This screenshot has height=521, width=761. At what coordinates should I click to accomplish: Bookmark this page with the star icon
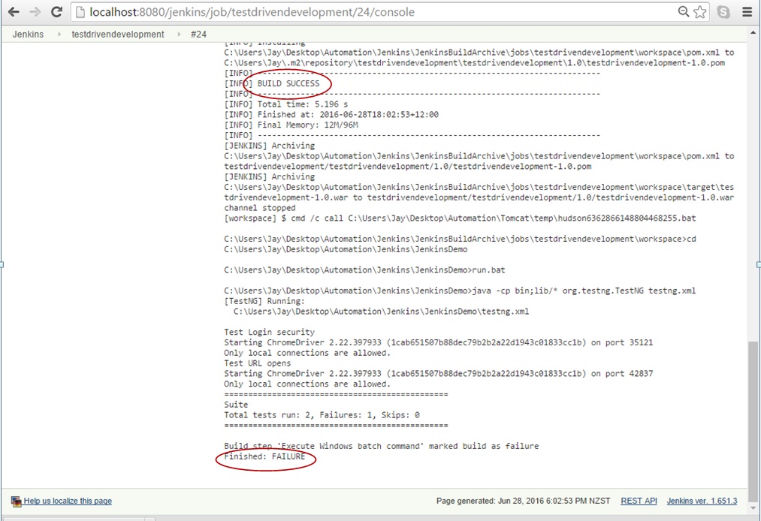click(x=700, y=12)
